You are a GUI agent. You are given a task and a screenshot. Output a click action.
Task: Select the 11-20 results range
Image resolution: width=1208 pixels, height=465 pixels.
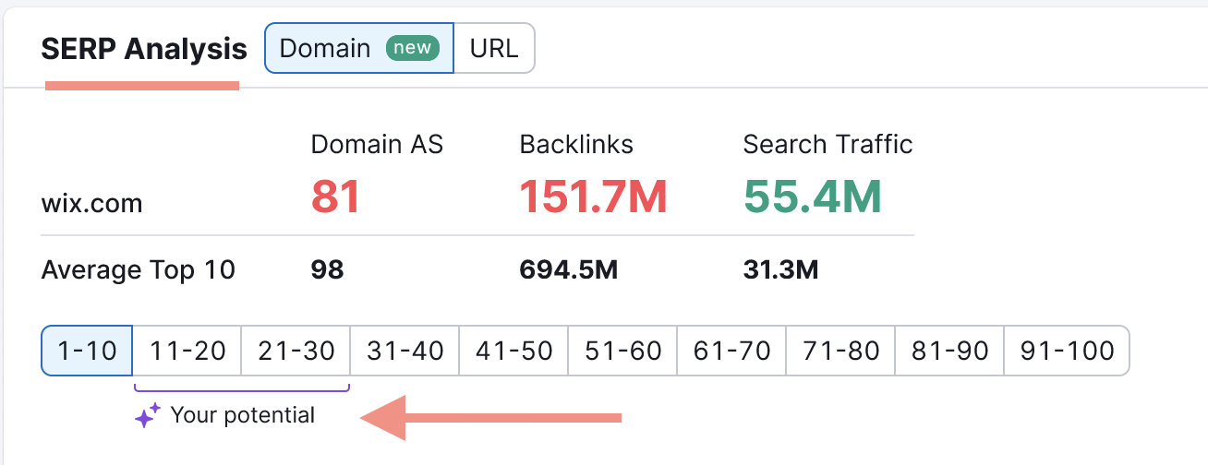tap(187, 351)
